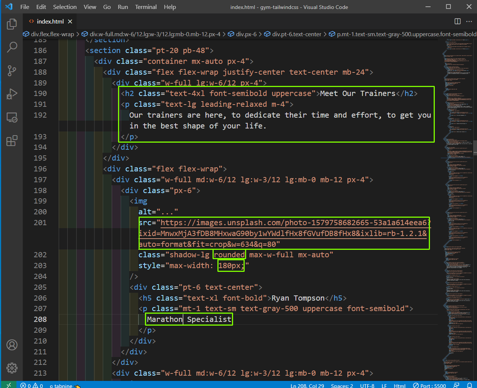
Task: Select the index.html tab
Action: [50, 21]
